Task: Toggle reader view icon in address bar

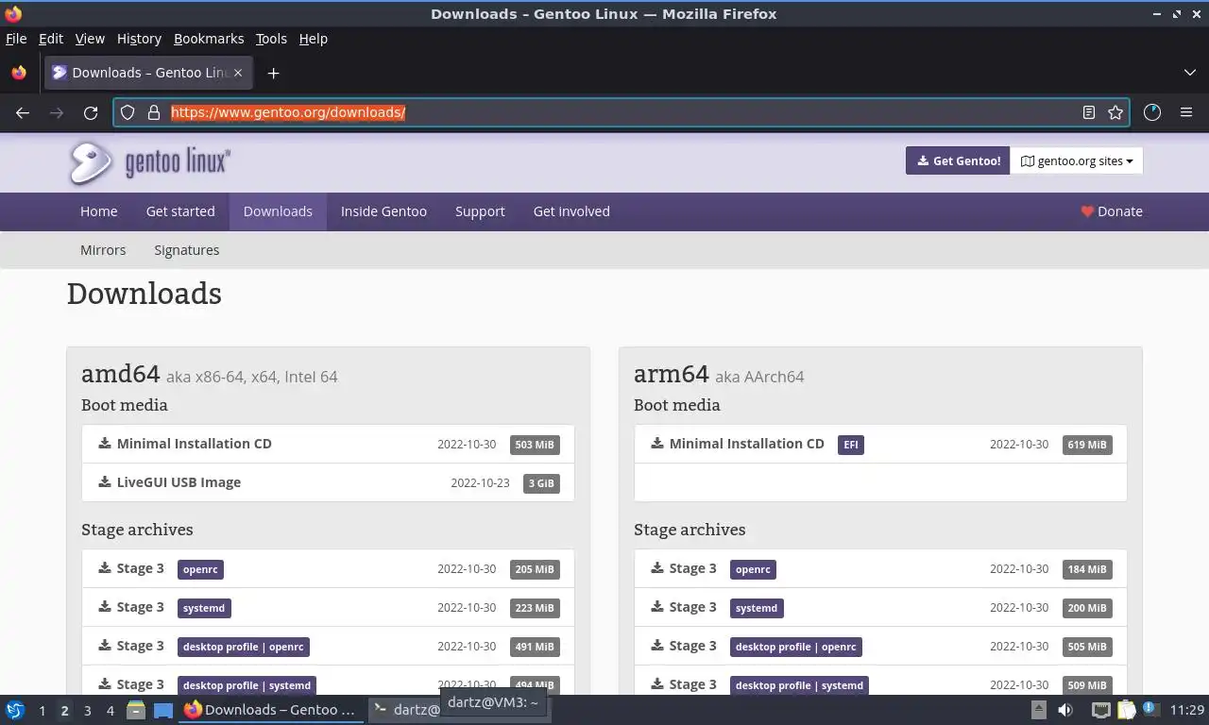Action: (1089, 112)
